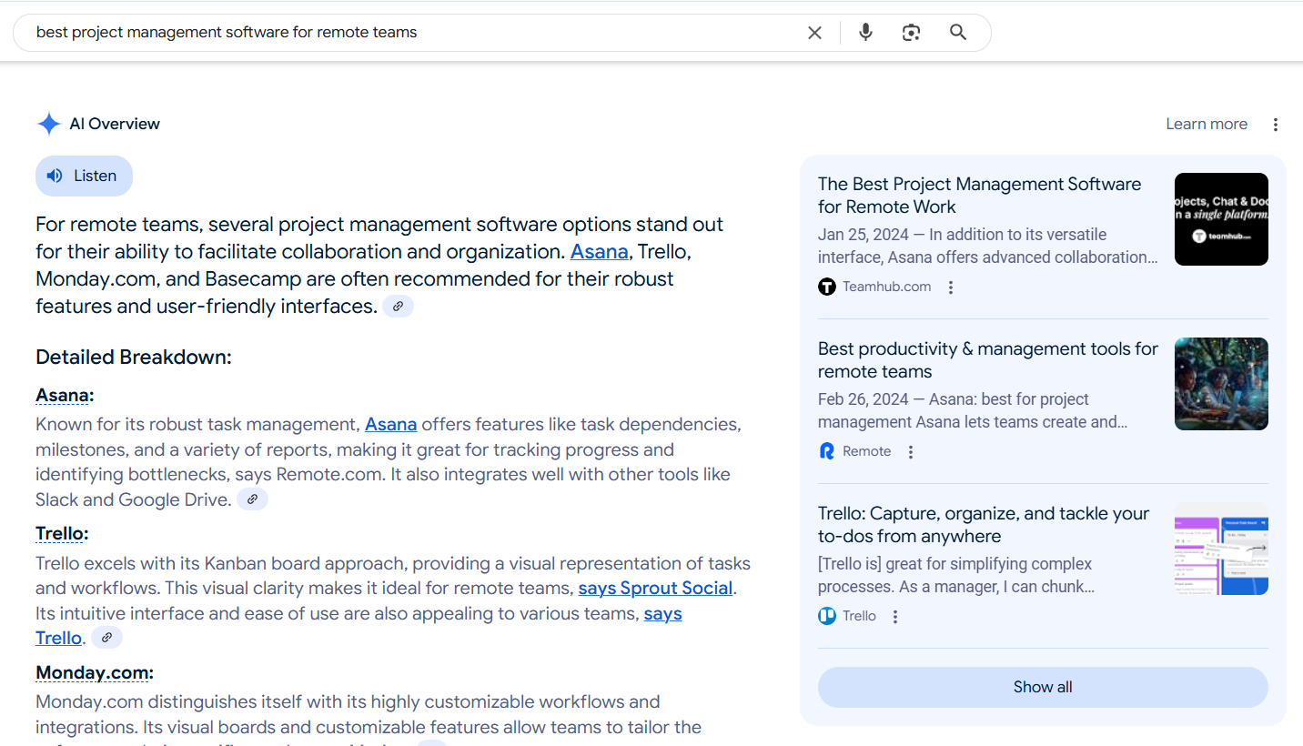The height and width of the screenshot is (746, 1303).
Task: Open AI Overview three-dot options menu
Action: pyautogui.click(x=1276, y=125)
